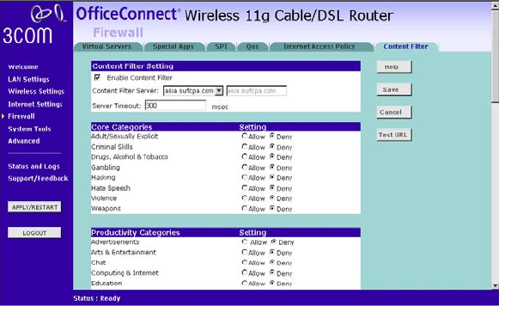Click the Server Timeout input field
The image size is (505, 312).
175,106
